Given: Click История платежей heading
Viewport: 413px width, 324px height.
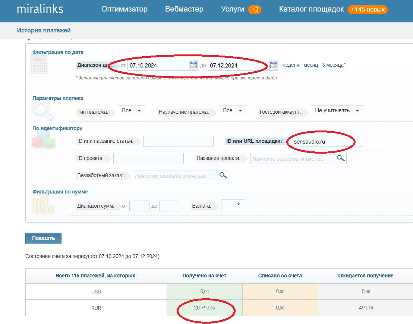Looking at the screenshot, I should click(44, 30).
